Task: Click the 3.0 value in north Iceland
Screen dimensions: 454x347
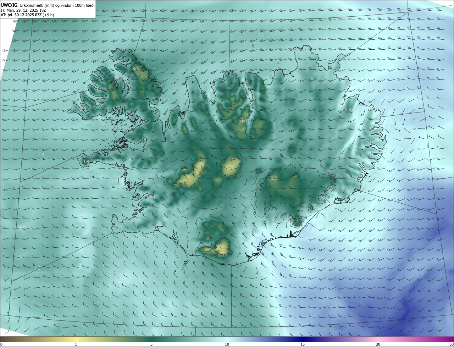Action: [x=243, y=121]
